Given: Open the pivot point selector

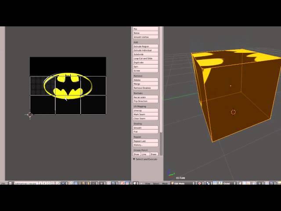Looking at the screenshot, I should [209, 183].
